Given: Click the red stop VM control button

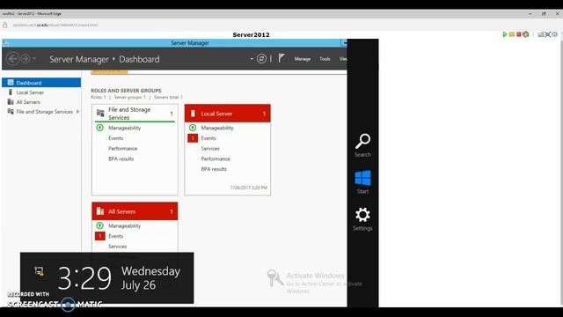Looking at the screenshot, I should pos(519,34).
